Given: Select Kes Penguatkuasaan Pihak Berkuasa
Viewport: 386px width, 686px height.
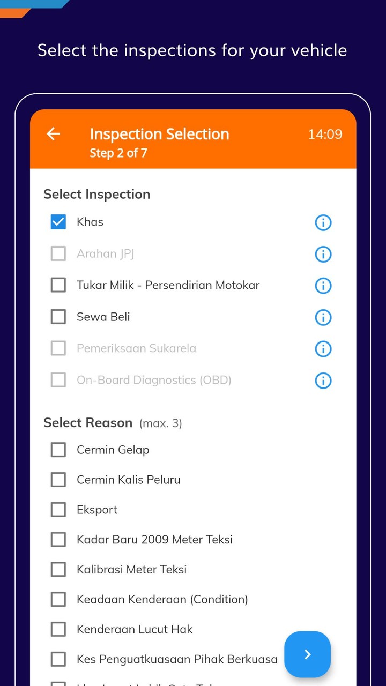Looking at the screenshot, I should click(58, 659).
